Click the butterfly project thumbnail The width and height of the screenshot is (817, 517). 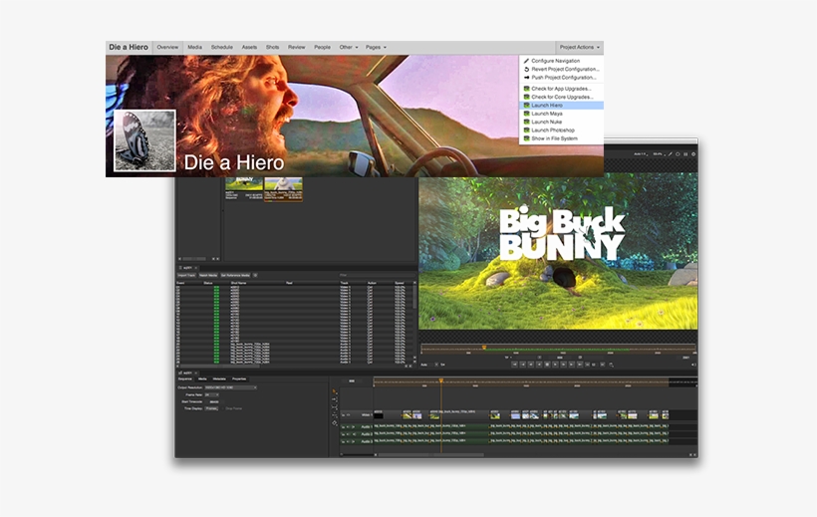click(x=144, y=140)
